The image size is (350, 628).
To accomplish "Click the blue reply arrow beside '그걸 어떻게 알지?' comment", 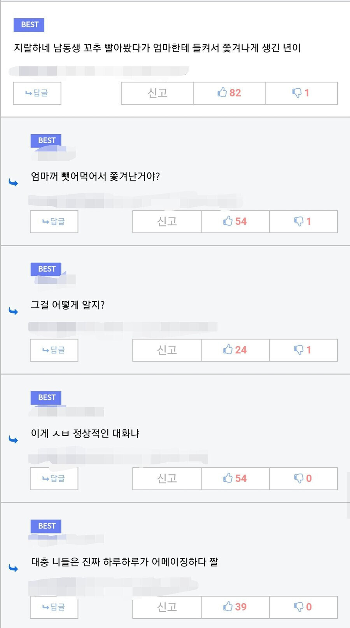I will (x=13, y=310).
